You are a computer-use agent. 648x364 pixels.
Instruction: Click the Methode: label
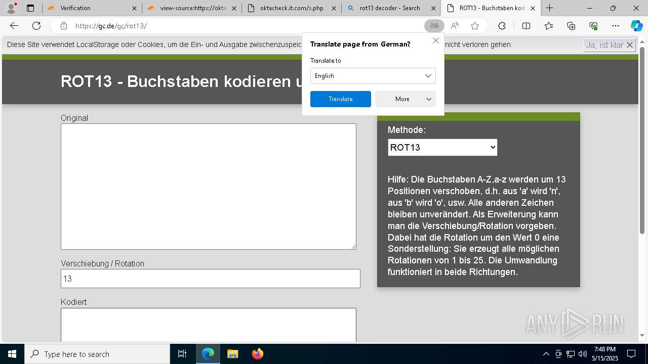tap(407, 130)
